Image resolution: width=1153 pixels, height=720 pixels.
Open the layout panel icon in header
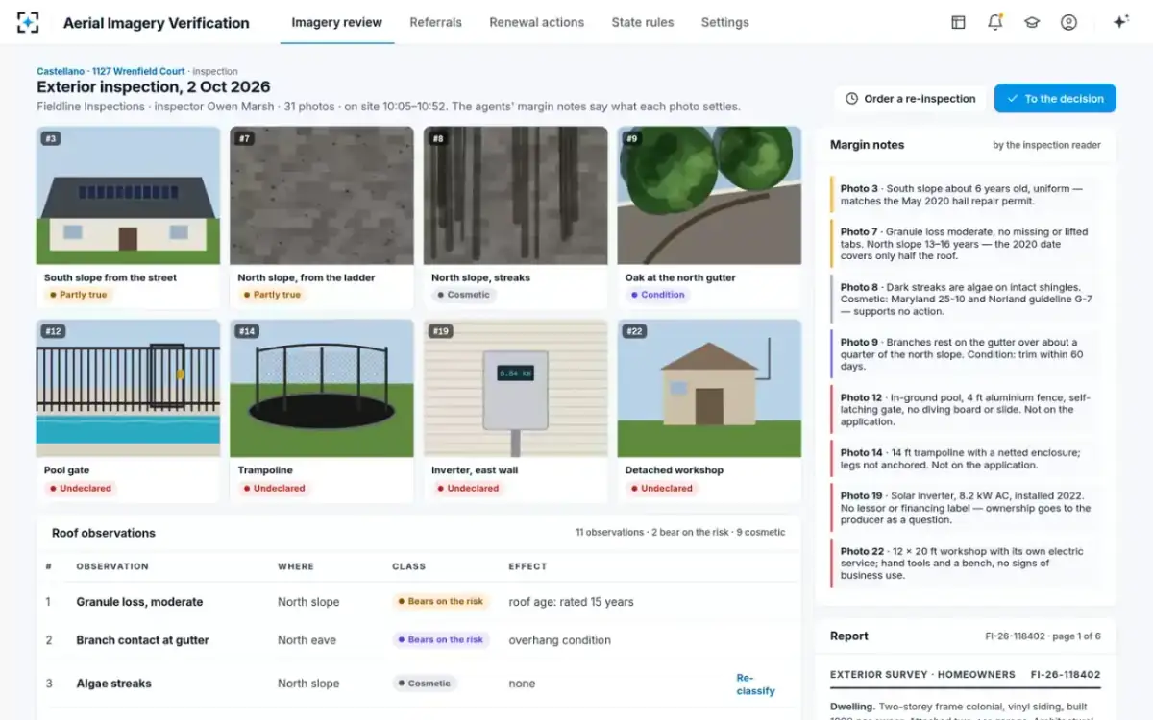coord(958,22)
